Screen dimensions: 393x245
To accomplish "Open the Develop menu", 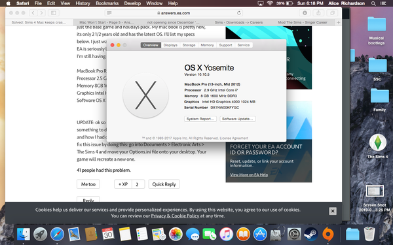I will 132,3.
